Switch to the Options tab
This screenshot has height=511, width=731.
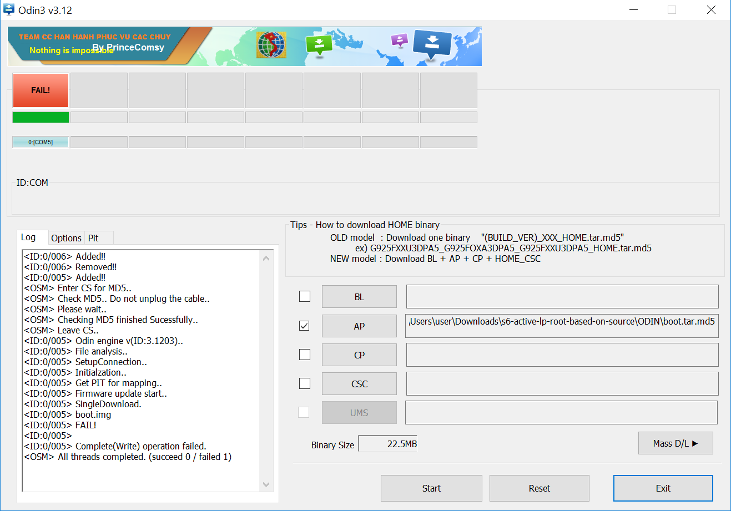66,238
